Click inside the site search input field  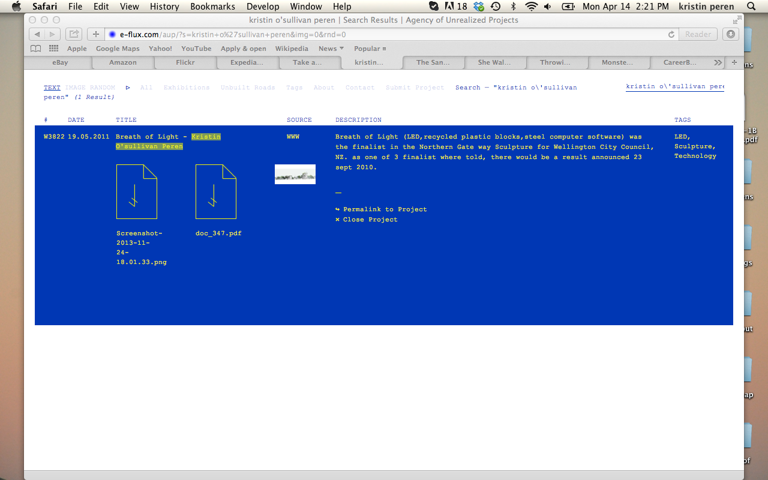point(674,86)
